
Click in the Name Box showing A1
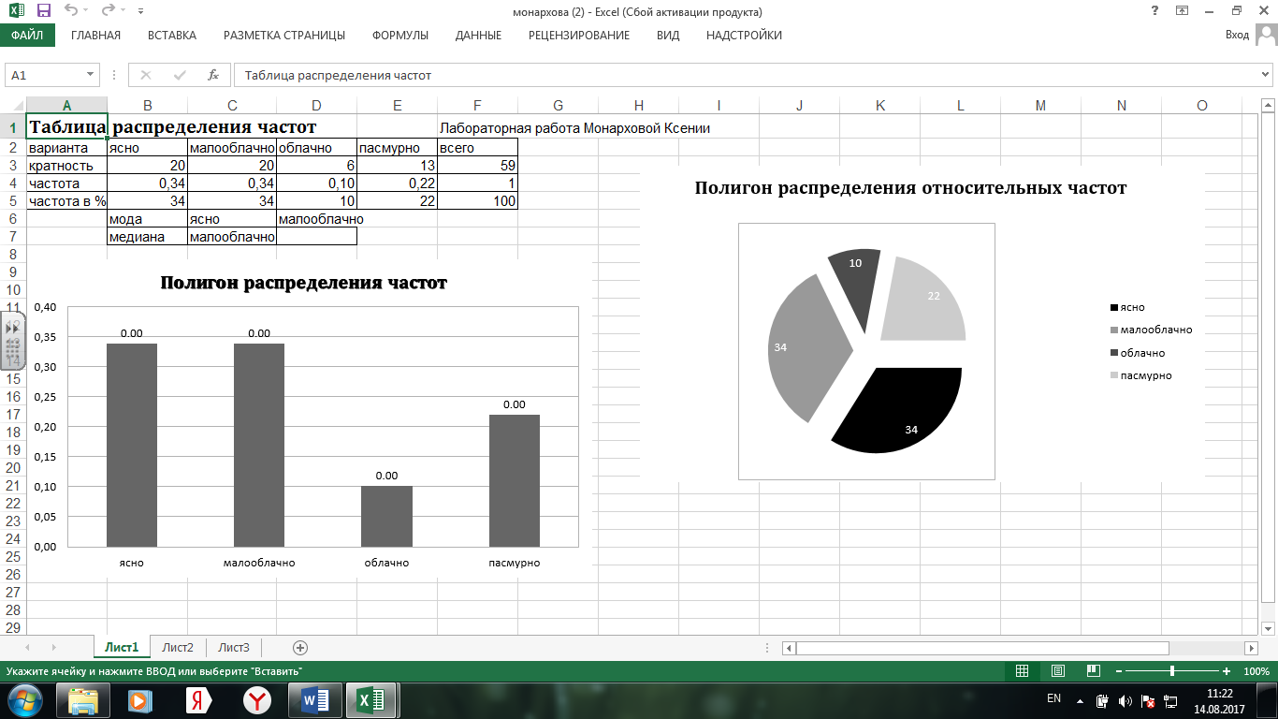[45, 75]
